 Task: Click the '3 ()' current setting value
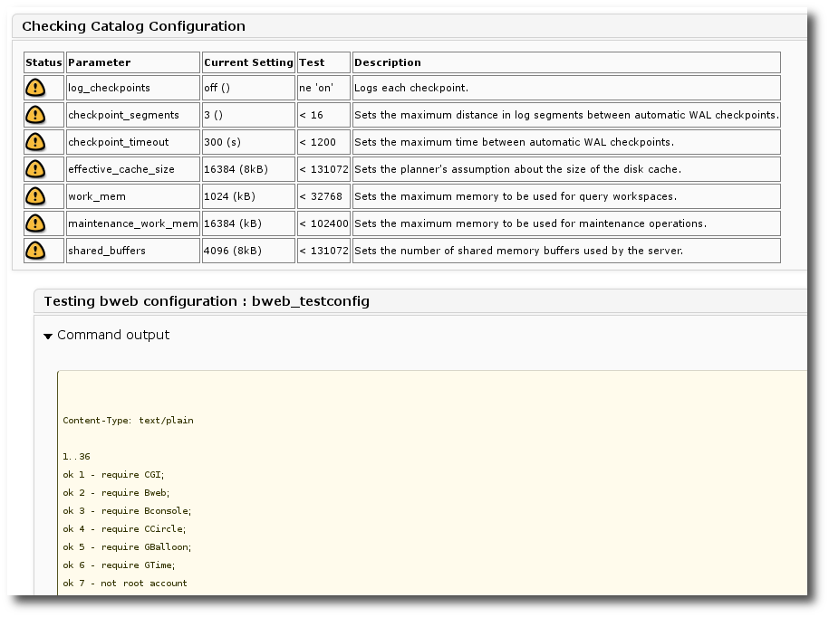[x=213, y=115]
